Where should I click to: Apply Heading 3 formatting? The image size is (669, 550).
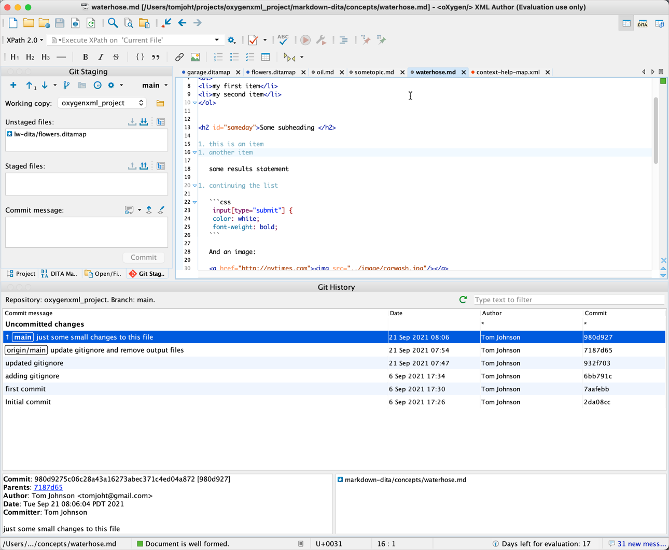click(46, 57)
